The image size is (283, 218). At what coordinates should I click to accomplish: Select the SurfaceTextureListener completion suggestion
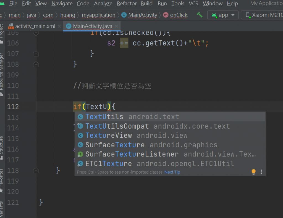click(170, 154)
